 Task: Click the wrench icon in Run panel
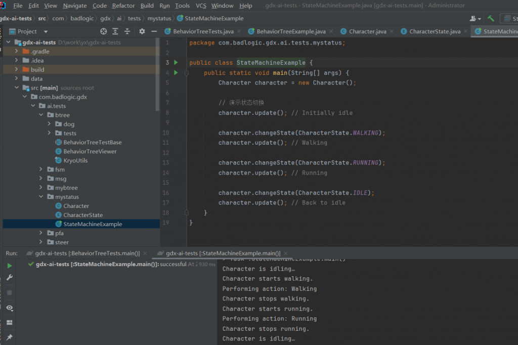(x=10, y=278)
